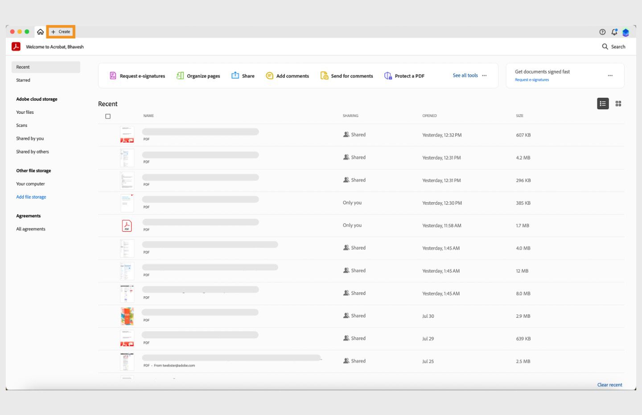Click the Home icon in the title bar
This screenshot has width=642, height=415.
[41, 32]
